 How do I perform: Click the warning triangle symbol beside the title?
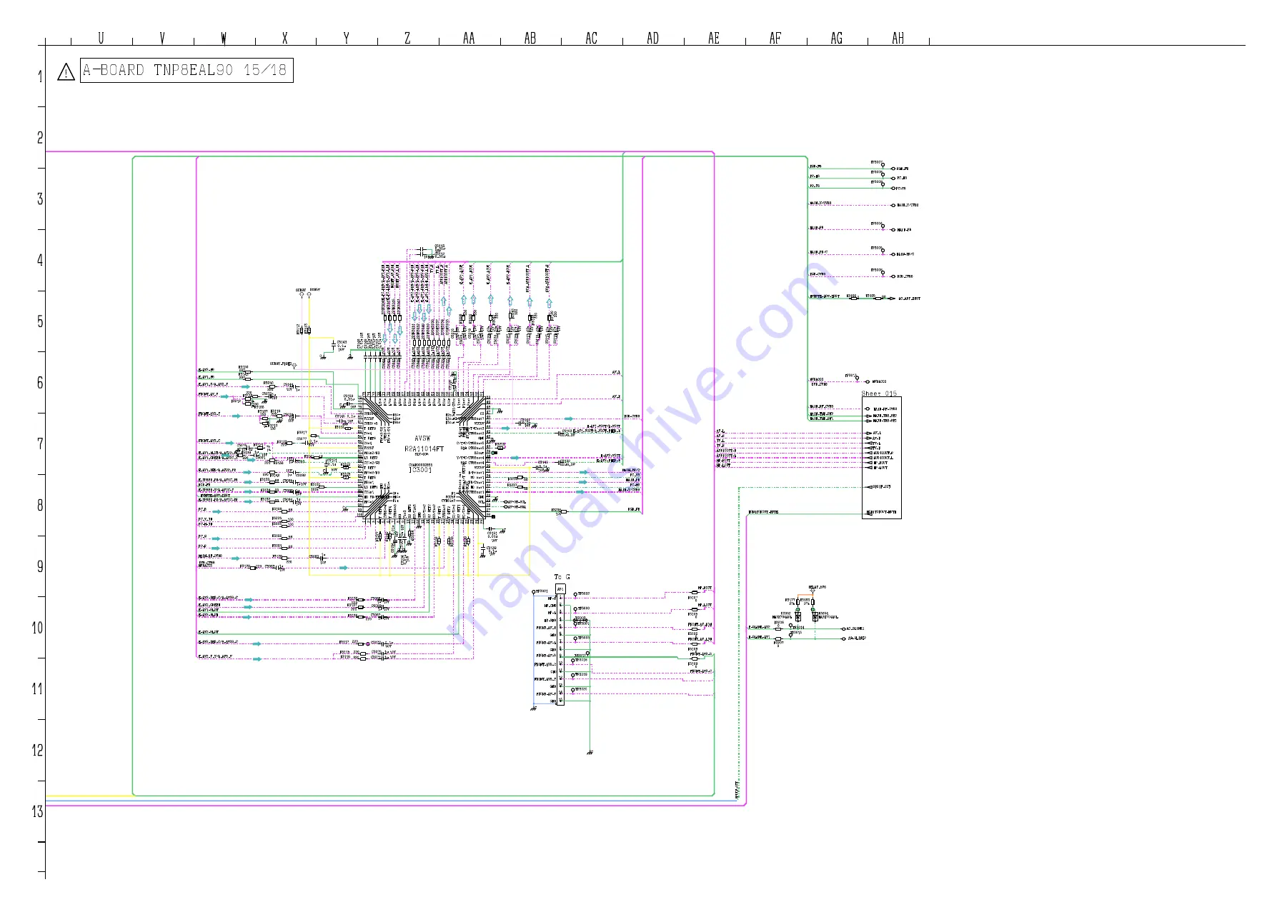[66, 72]
